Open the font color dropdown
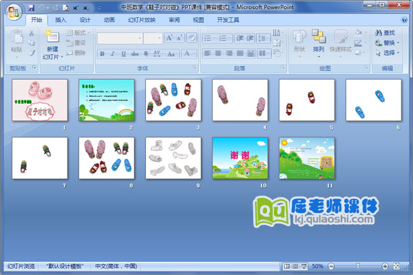413x275 pixels. click(x=189, y=54)
